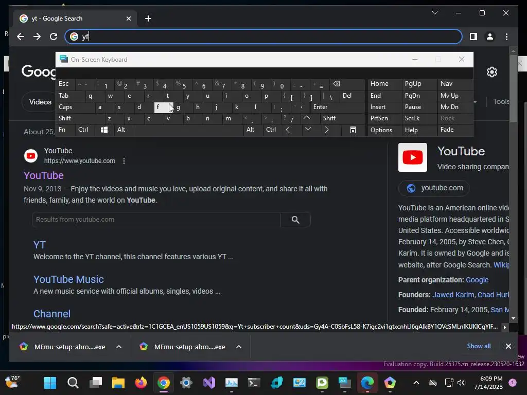The image size is (527, 395).
Task: Toggle ScrLk key on On-Screen Keyboard
Action: [419, 118]
